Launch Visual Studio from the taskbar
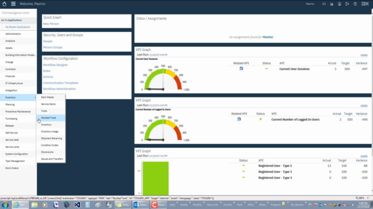 tap(77, 204)
